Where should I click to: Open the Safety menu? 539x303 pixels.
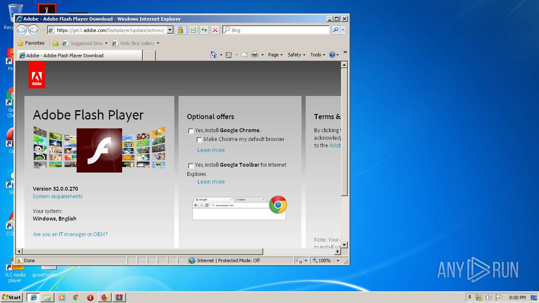[296, 55]
